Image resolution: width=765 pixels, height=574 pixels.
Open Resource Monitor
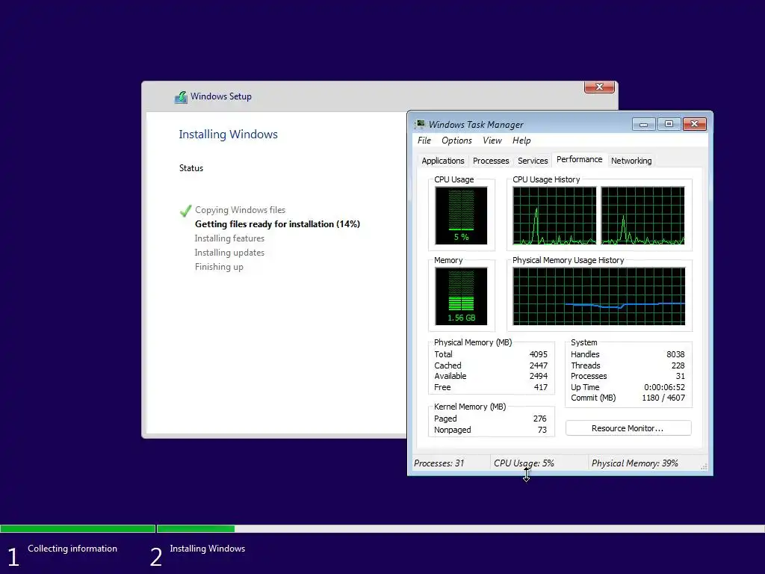pyautogui.click(x=628, y=428)
